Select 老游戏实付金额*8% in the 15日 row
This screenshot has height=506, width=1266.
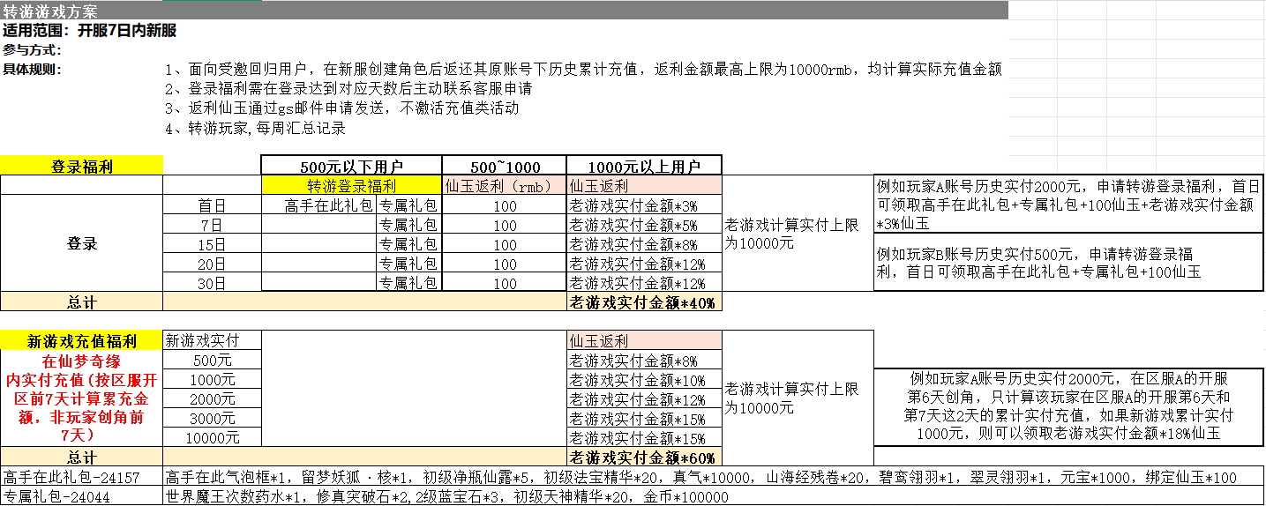click(644, 244)
